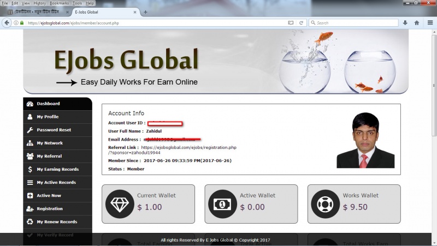Screen dimensions: 437x246
Task: Close the first Bengali-titled tab
Action: click(67, 12)
